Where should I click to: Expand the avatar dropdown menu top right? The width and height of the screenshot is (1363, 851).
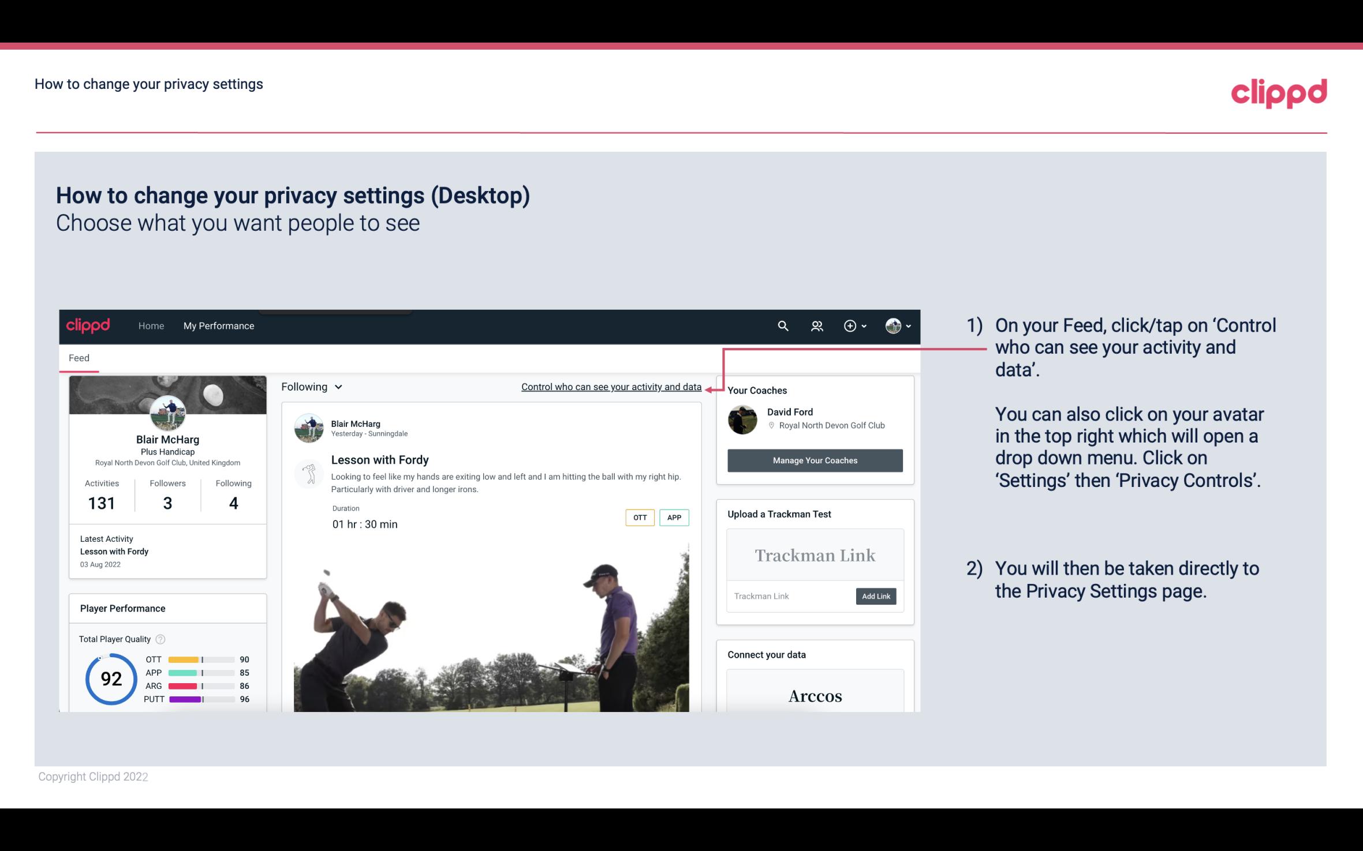[897, 325]
